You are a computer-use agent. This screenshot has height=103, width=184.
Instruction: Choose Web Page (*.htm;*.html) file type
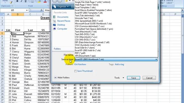pyautogui.click(x=87, y=5)
